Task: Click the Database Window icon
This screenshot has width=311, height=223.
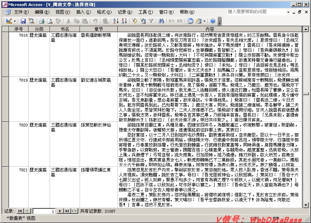Action: [190, 21]
